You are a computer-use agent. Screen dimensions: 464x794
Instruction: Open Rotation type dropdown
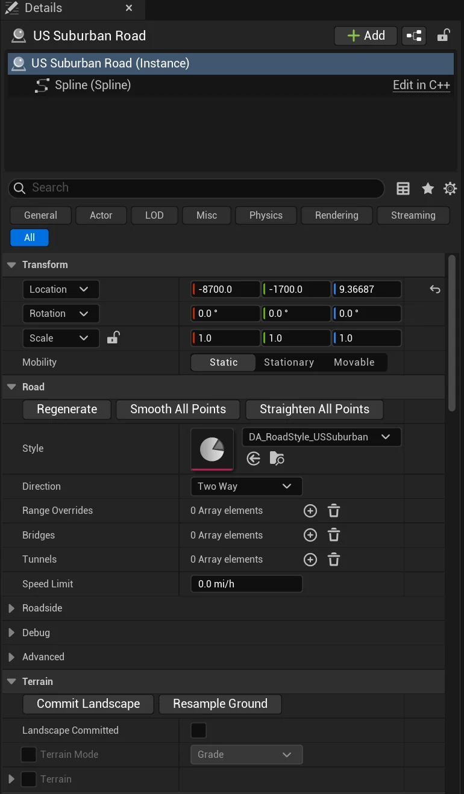pos(61,313)
